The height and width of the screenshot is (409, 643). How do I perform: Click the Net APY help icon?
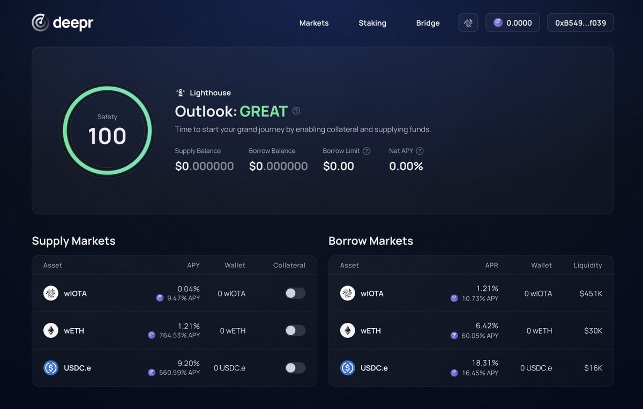(420, 151)
